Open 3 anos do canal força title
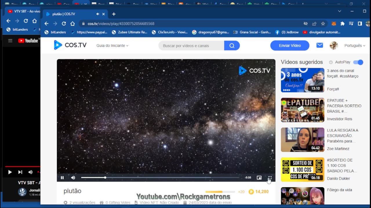371x208 pixels. (x=343, y=73)
